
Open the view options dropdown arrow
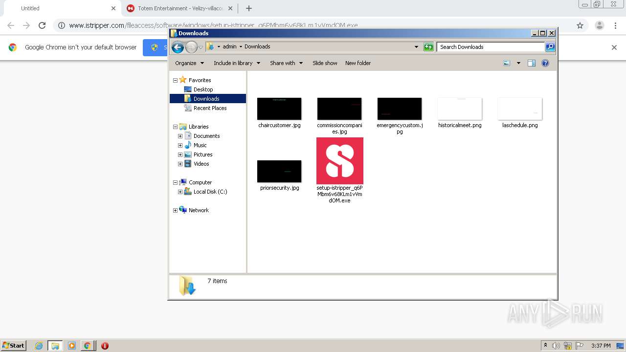(x=518, y=63)
